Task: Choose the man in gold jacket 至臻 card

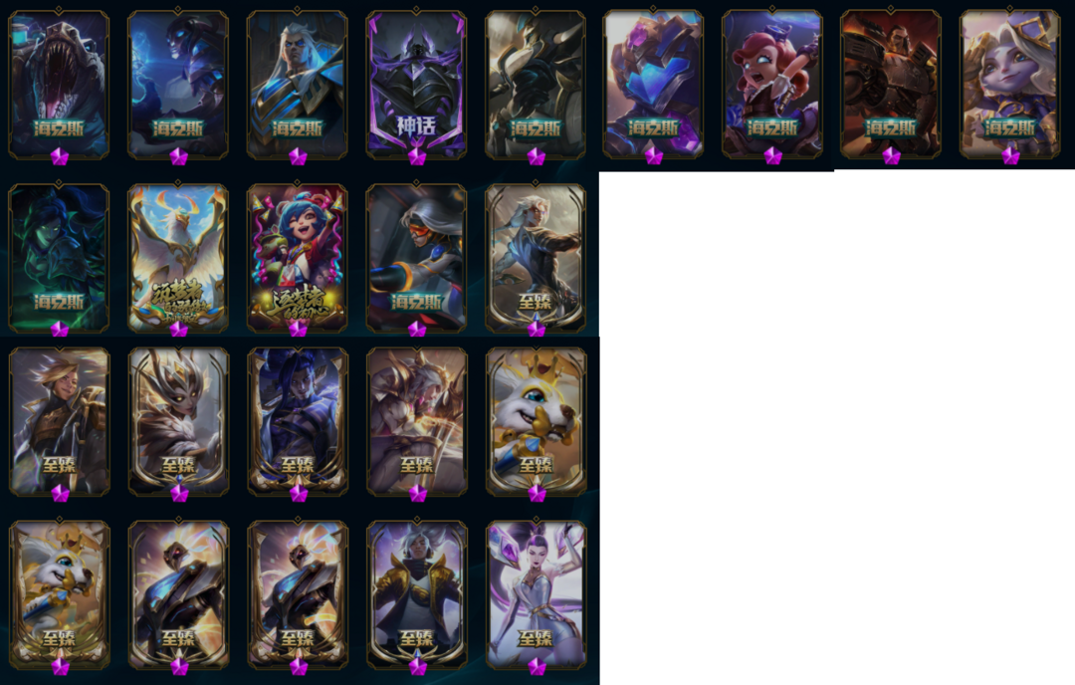Action: 417,593
